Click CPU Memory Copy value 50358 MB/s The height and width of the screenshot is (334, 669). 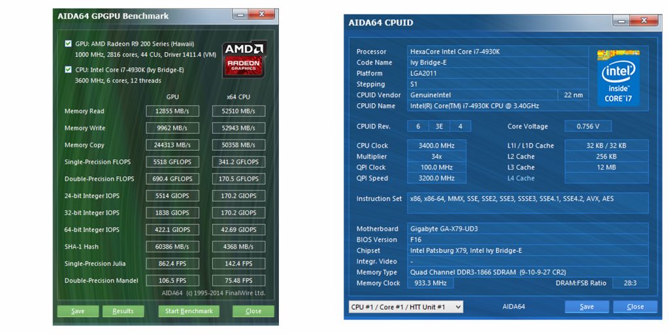pyautogui.click(x=238, y=145)
